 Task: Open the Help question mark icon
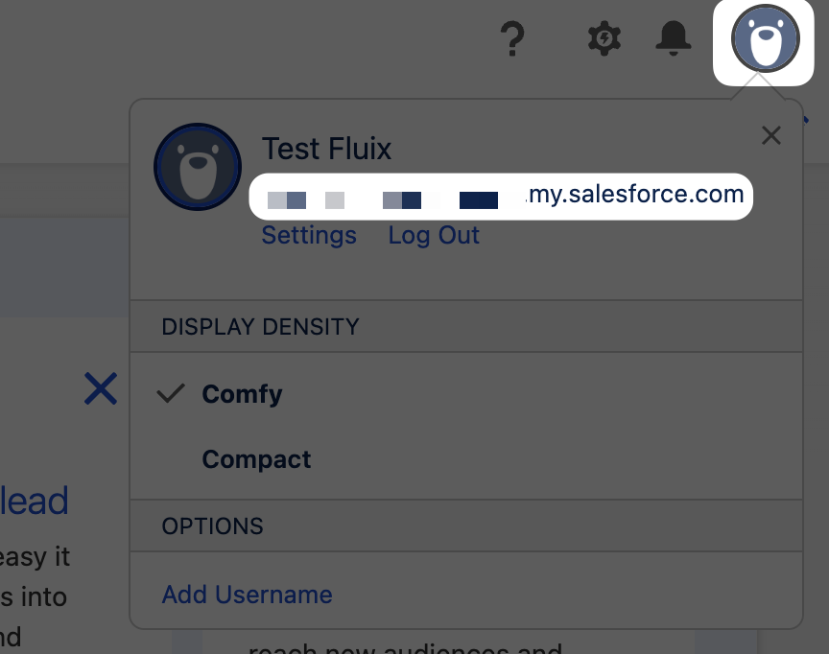[513, 39]
